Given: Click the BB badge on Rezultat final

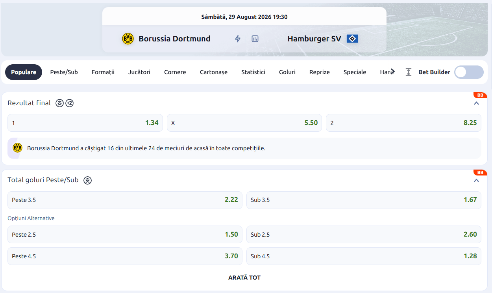Looking at the screenshot, I should point(480,95).
